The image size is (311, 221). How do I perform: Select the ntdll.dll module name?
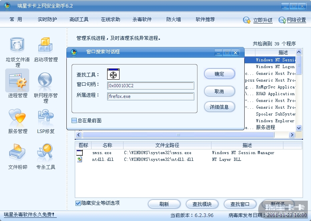coord(103,159)
